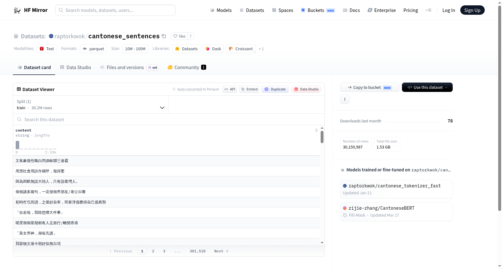Click the page vertical scrollbar
This screenshot has width=502, height=269.
tap(500, 108)
